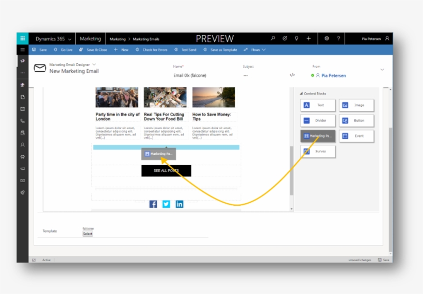Open the dashboard icon in left sidebar
423x294 pixels.
coord(23,85)
